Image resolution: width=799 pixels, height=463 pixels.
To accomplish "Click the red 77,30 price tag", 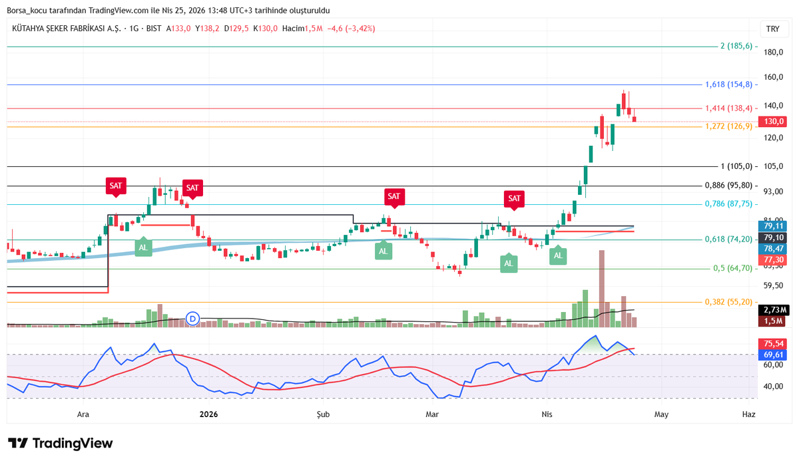I will click(774, 259).
